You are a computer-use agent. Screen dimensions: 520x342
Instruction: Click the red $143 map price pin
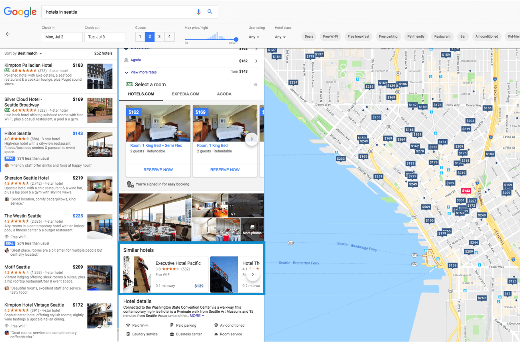[x=466, y=191]
